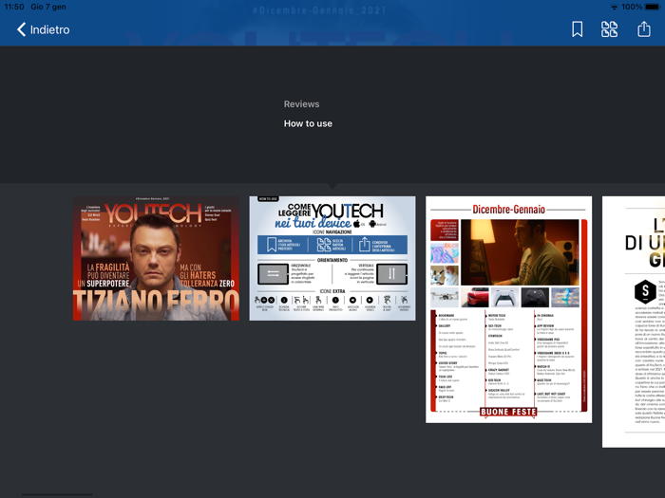Open the Tiziano Ferro cover thumbnail
Image resolution: width=665 pixels, height=498 pixels.
click(156, 258)
